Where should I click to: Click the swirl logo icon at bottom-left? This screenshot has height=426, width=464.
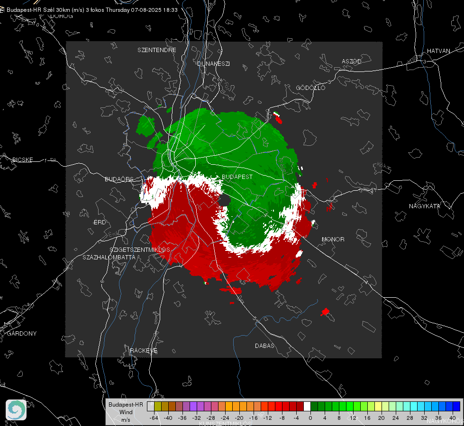point(16,410)
